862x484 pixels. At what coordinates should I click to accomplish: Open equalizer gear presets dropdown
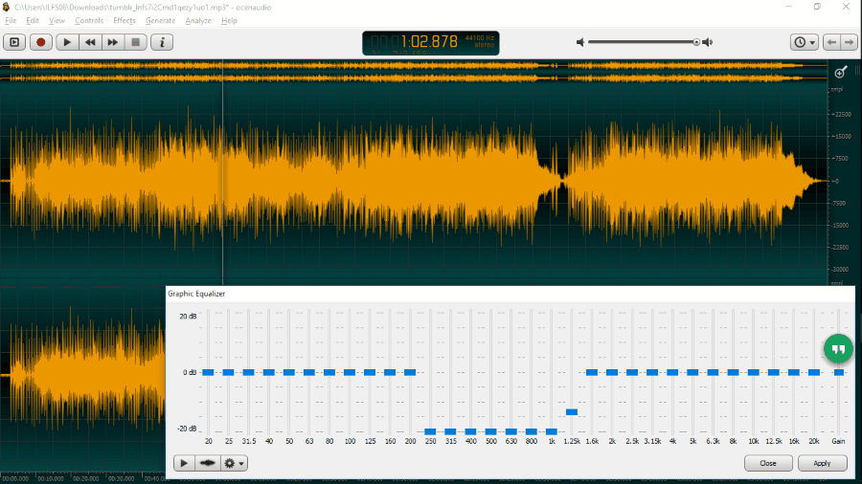coord(234,463)
